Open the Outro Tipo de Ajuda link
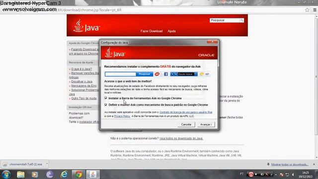The image size is (318, 179). (84, 98)
